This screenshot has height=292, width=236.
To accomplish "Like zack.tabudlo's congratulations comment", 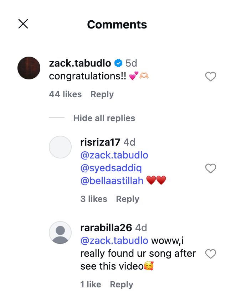I will click(211, 77).
